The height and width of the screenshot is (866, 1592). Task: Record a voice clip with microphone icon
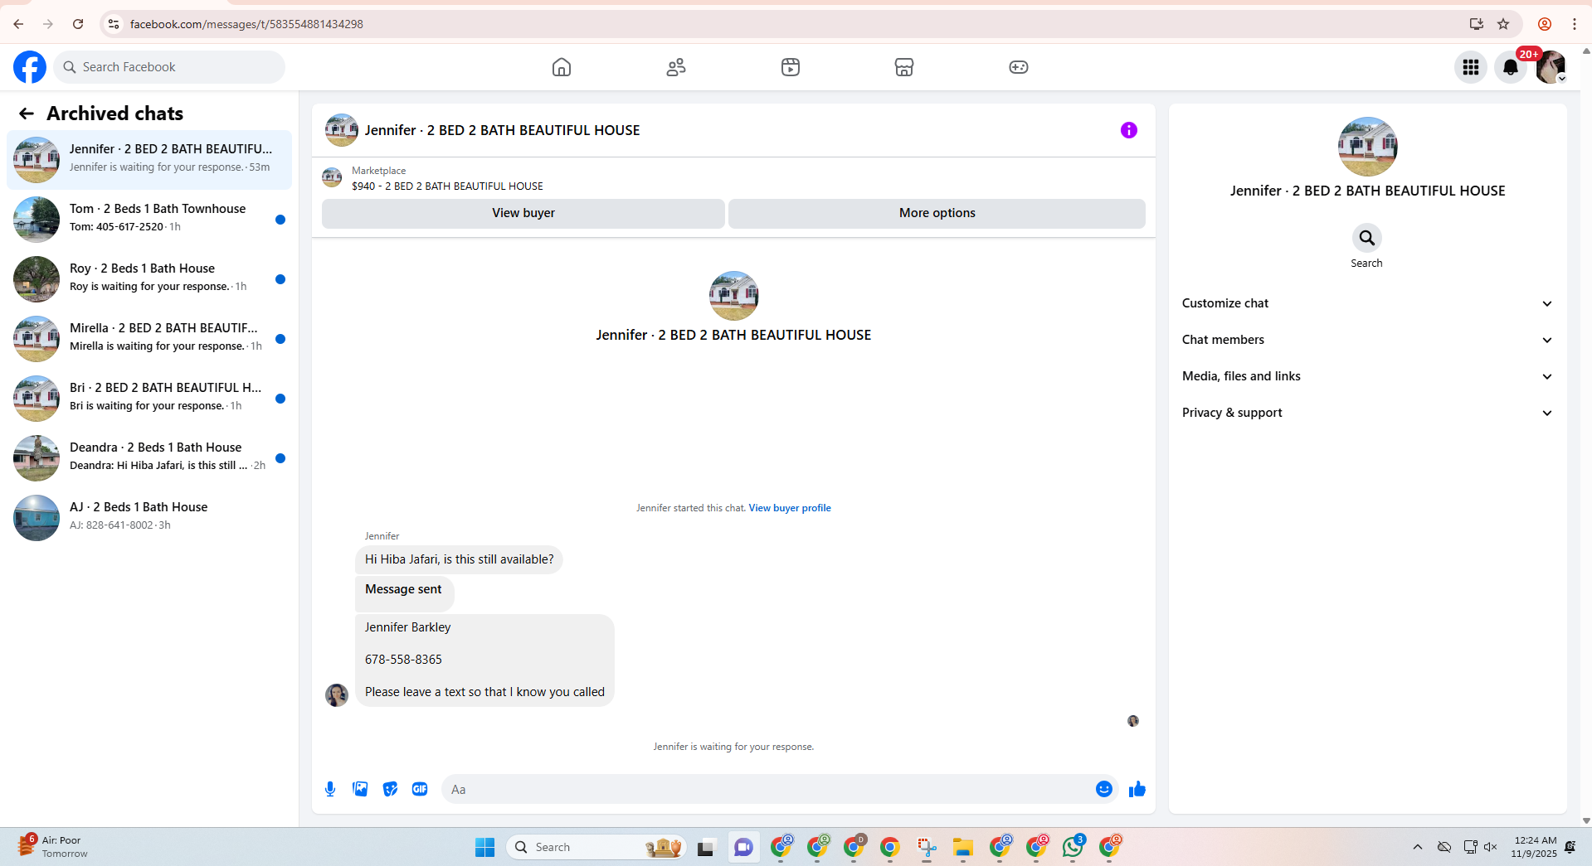point(330,789)
